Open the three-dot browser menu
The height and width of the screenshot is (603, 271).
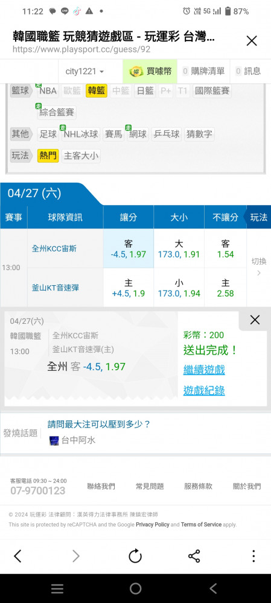click(253, 556)
